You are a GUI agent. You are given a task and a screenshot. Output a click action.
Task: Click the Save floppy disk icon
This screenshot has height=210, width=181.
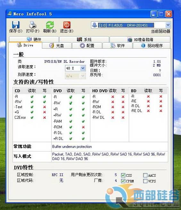[16, 25]
